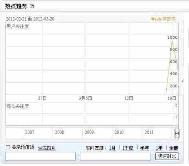Select 2011 on the timeline bar
The image size is (189, 166).
[149, 133]
